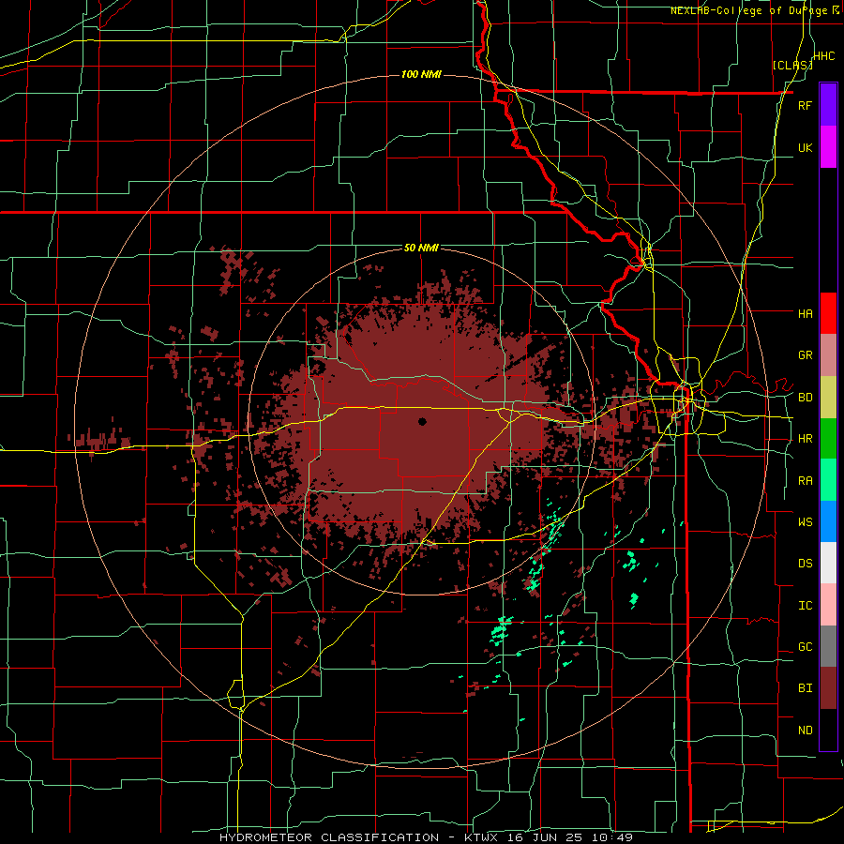Click the RF purple legend swatch
Image resolution: width=844 pixels, height=844 pixels.
(828, 105)
